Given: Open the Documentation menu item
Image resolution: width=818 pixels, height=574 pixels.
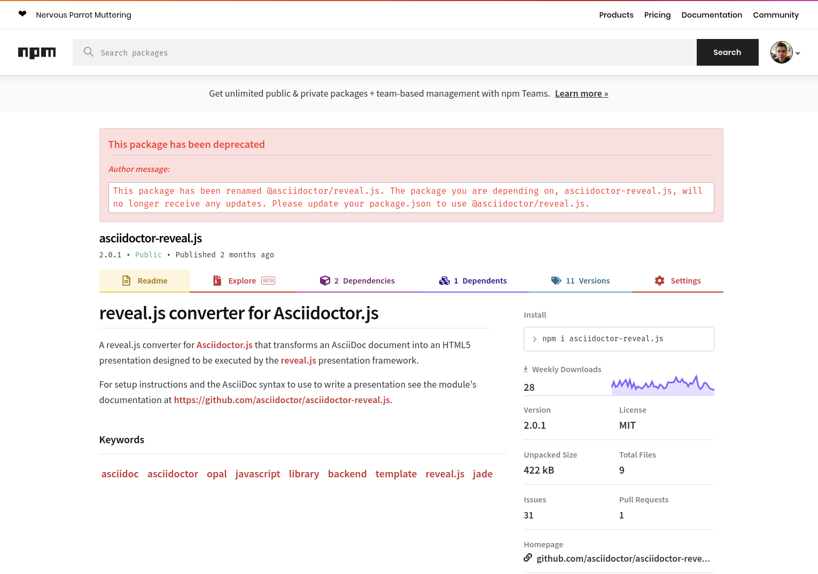Looking at the screenshot, I should pyautogui.click(x=712, y=14).
